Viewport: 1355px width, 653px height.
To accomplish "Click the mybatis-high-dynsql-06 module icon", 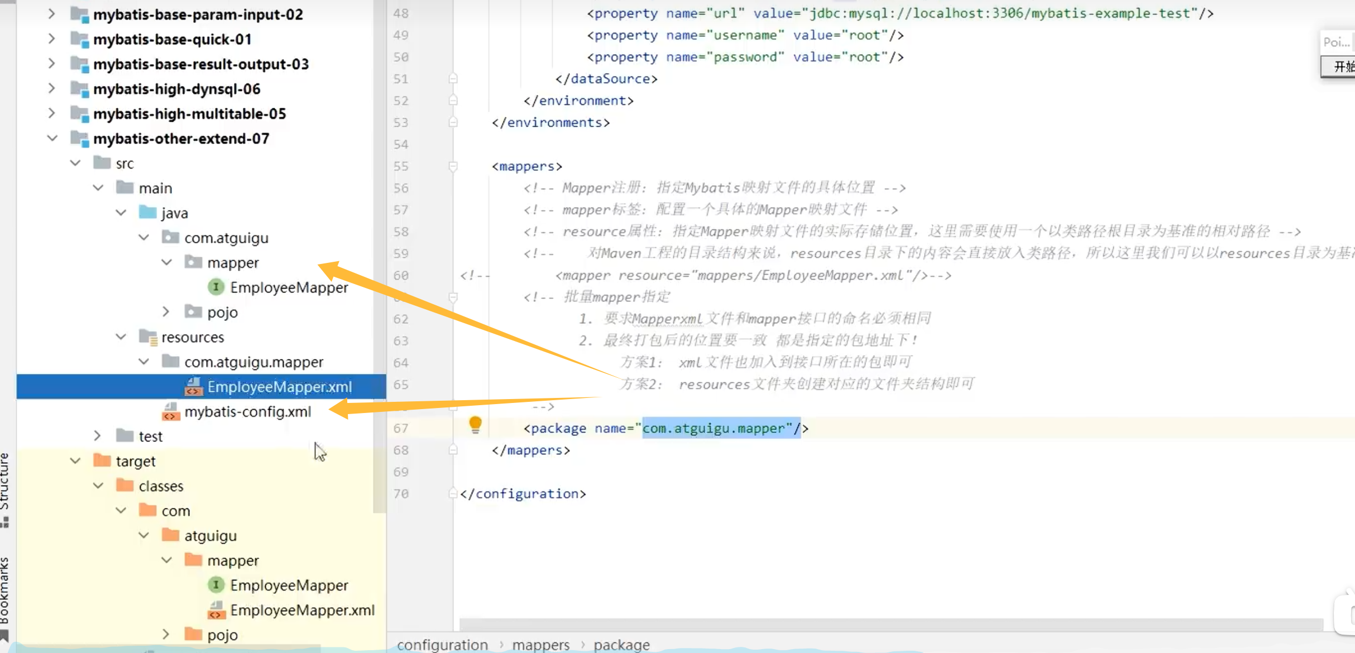I will (80, 89).
